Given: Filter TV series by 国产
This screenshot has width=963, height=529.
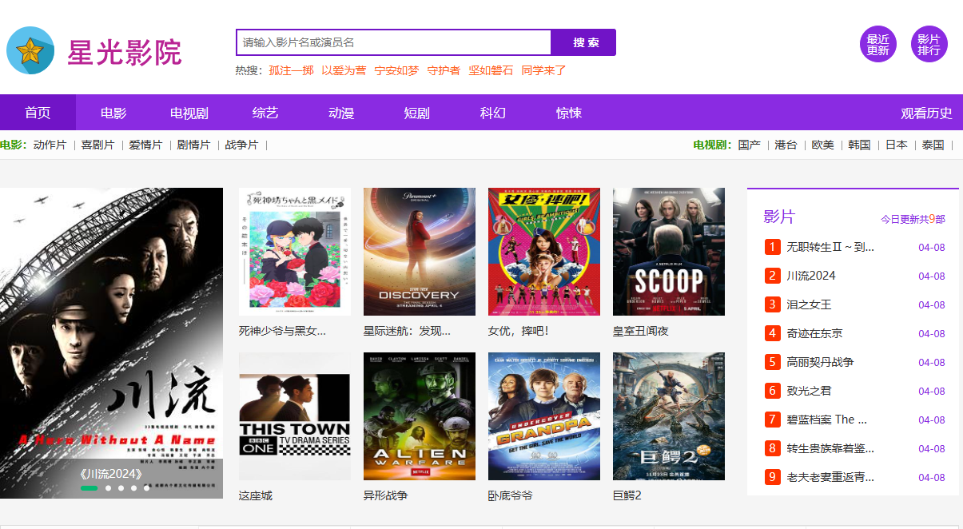Looking at the screenshot, I should pos(750,145).
